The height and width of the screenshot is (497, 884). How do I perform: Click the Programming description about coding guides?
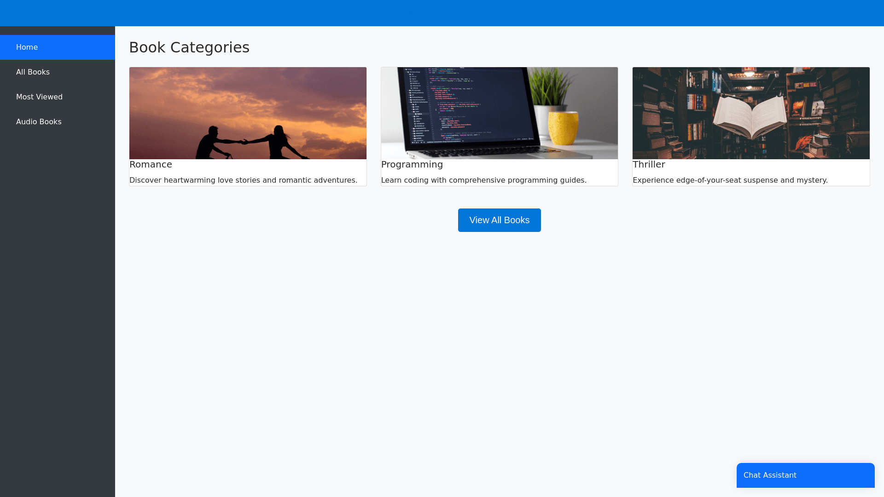point(483,180)
